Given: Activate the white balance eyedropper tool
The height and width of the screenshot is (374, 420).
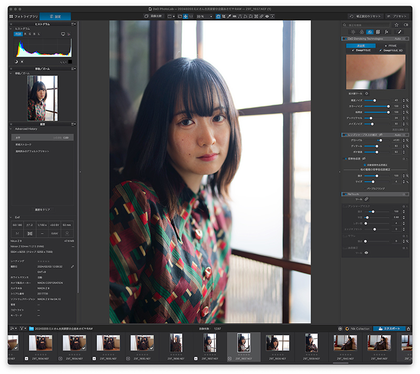Looking at the screenshot, I should [229, 16].
